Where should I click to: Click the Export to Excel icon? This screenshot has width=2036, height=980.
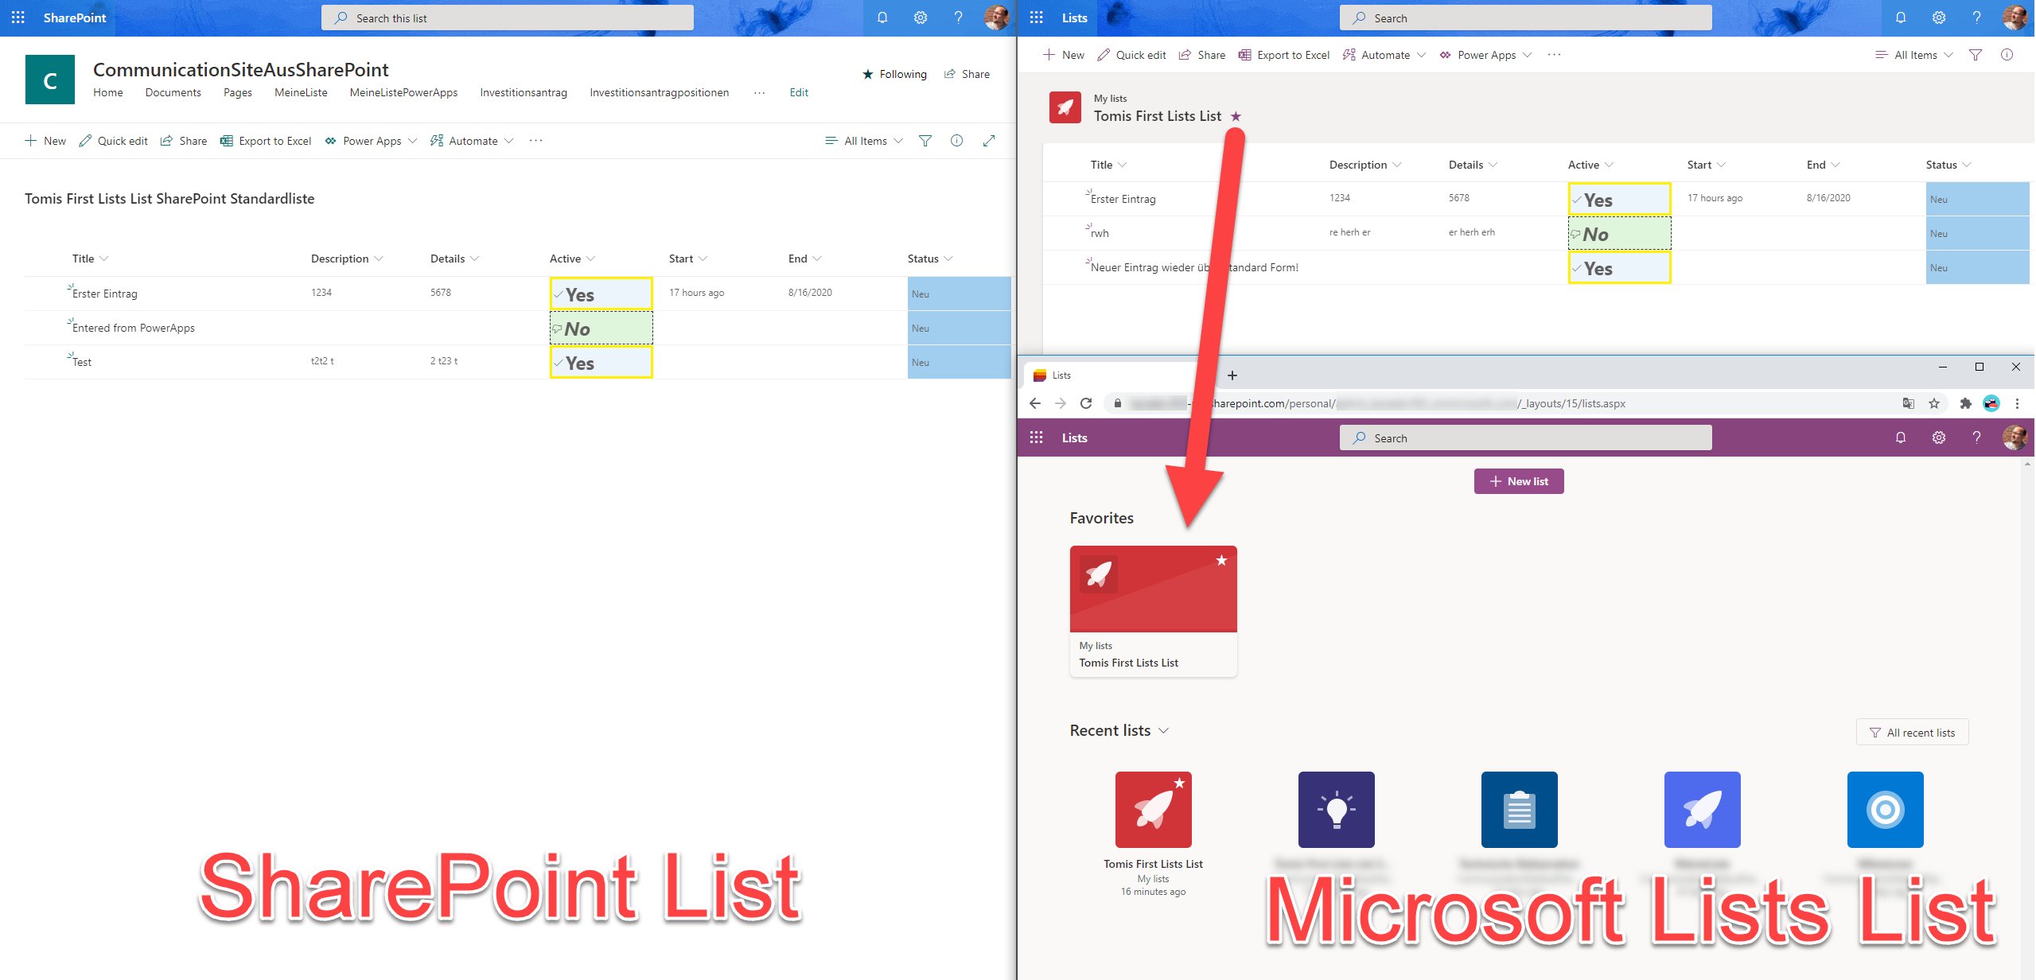228,141
